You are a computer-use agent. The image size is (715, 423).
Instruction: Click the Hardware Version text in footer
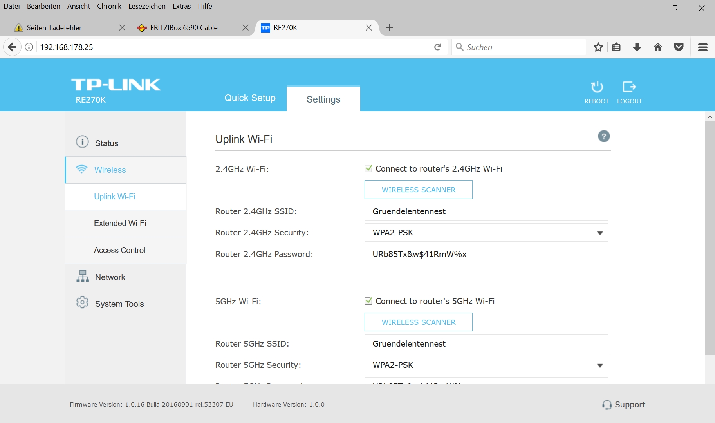pyautogui.click(x=289, y=405)
